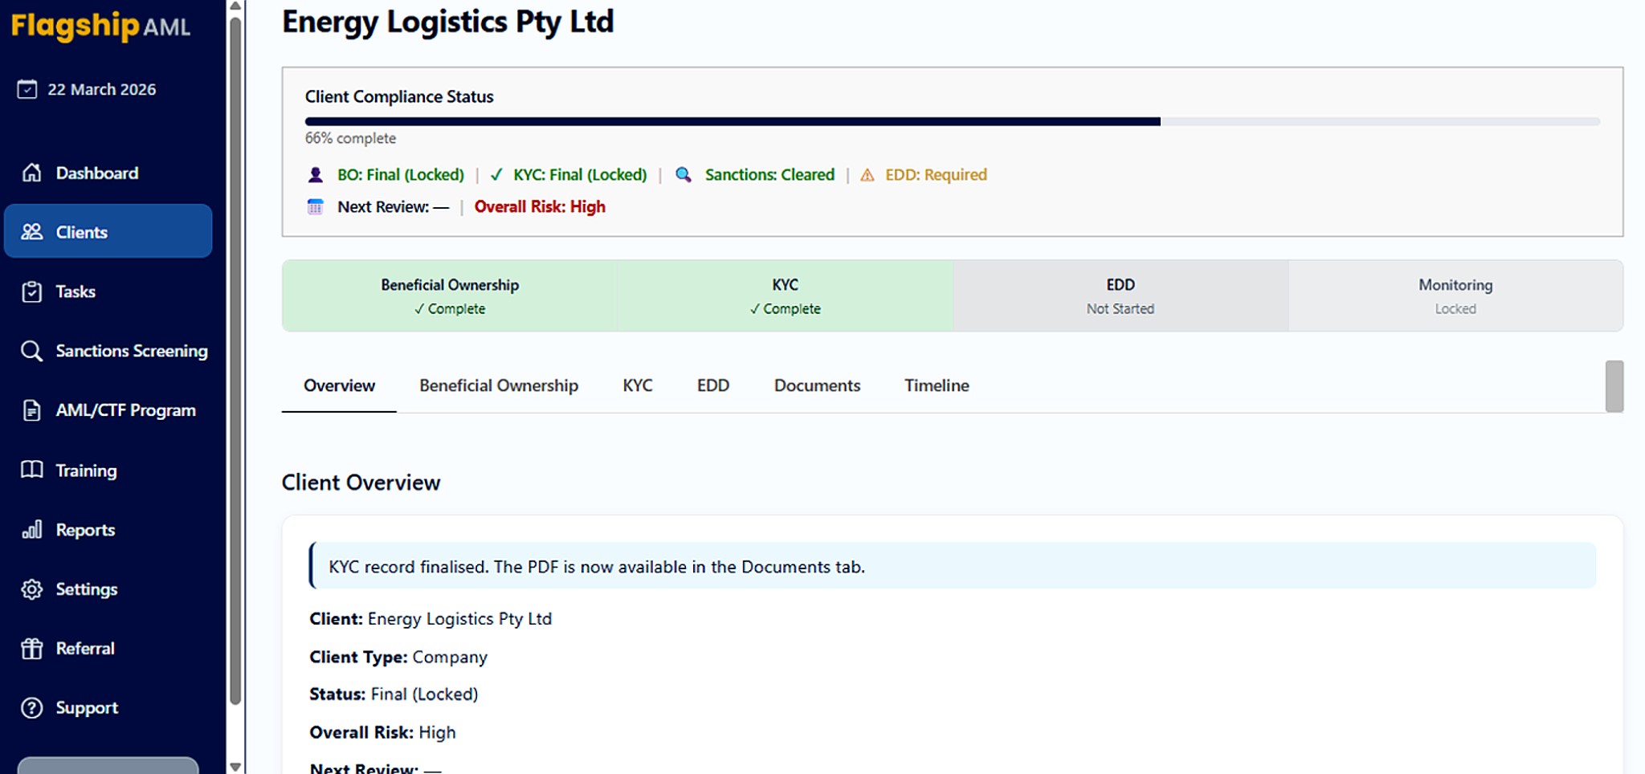Click the right-side vertical scrollbar thumb

(x=1614, y=387)
